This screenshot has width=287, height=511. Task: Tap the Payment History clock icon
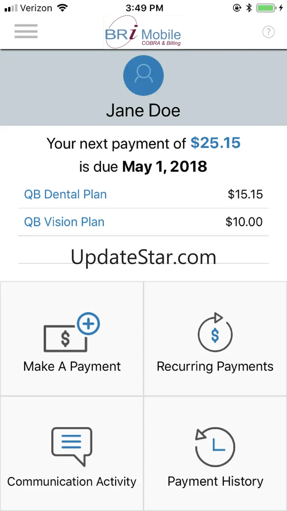(215, 447)
